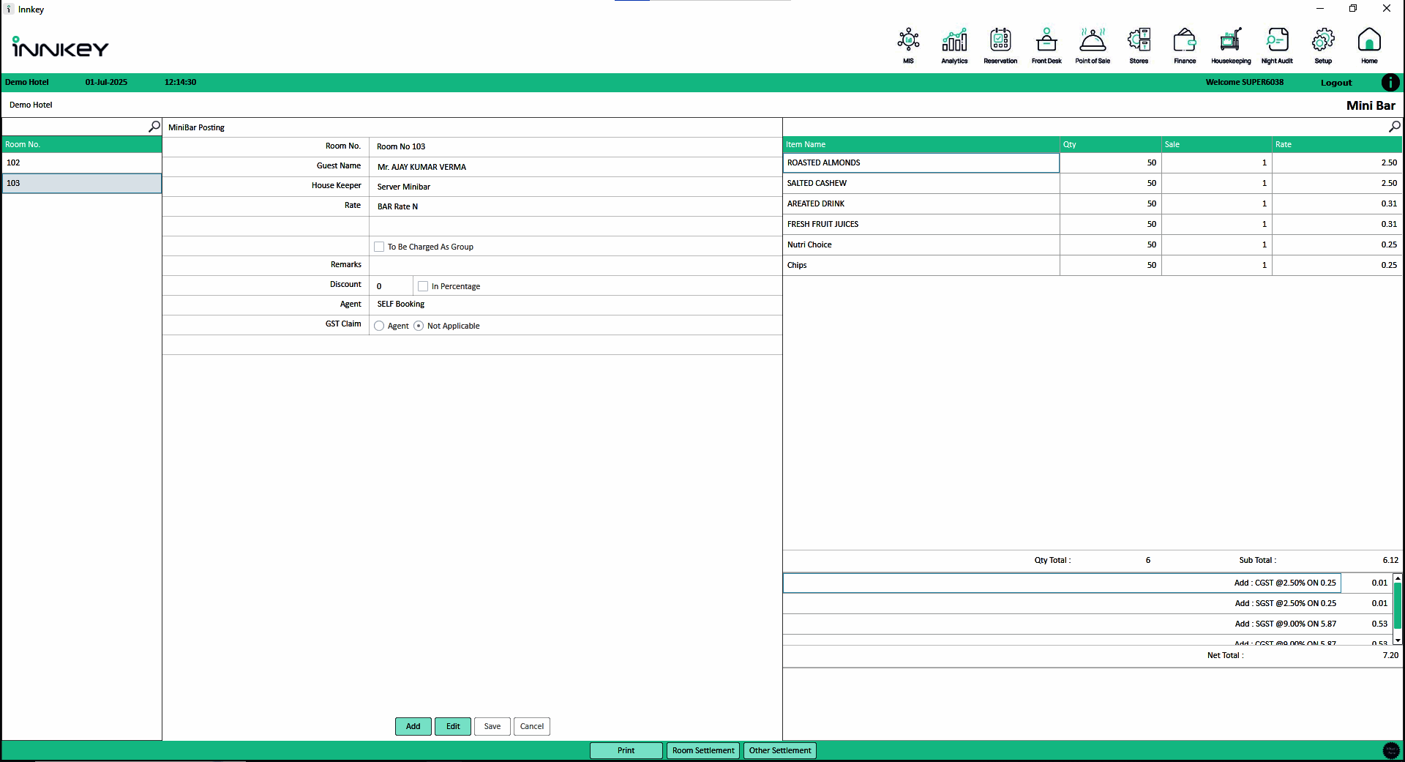Screen dimensions: 1405x762
Task: Click the tax list scrollbar thumb
Action: pyautogui.click(x=1398, y=605)
